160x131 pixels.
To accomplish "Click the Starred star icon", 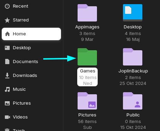I will (7, 20).
